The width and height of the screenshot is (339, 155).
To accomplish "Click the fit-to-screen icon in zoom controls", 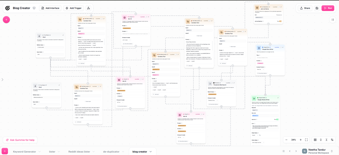I will 306,140.
